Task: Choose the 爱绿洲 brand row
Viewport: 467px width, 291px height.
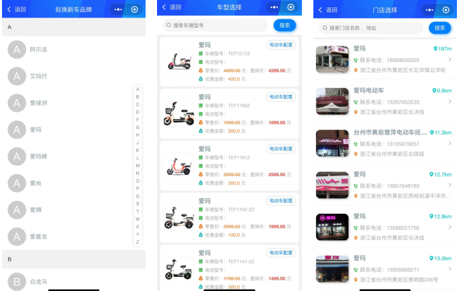Action: pos(74,103)
